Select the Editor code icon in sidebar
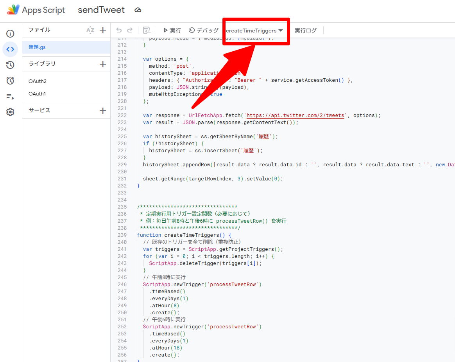The width and height of the screenshot is (455, 362). 10,49
